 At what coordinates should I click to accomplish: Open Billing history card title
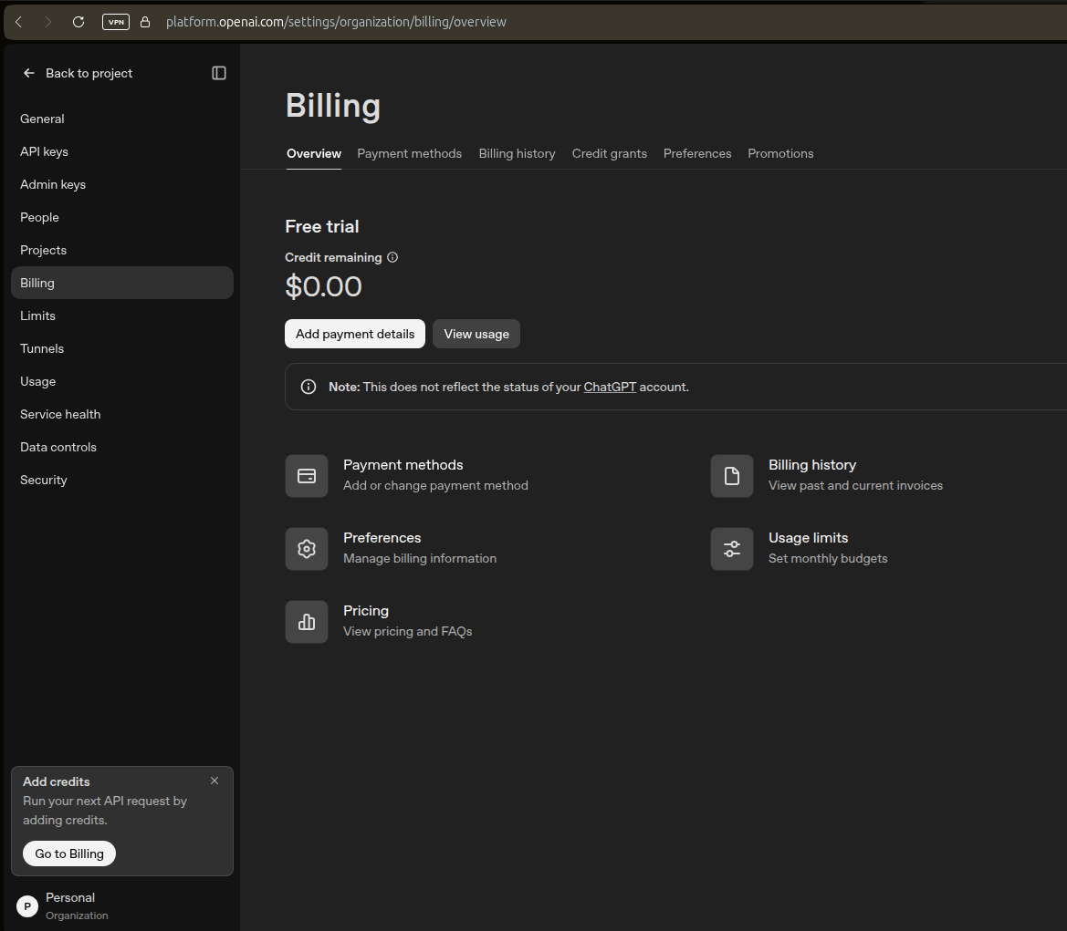click(x=812, y=465)
